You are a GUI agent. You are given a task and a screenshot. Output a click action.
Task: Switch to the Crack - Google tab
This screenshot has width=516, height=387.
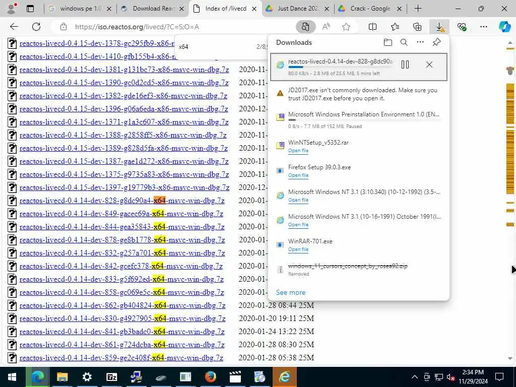click(x=370, y=9)
